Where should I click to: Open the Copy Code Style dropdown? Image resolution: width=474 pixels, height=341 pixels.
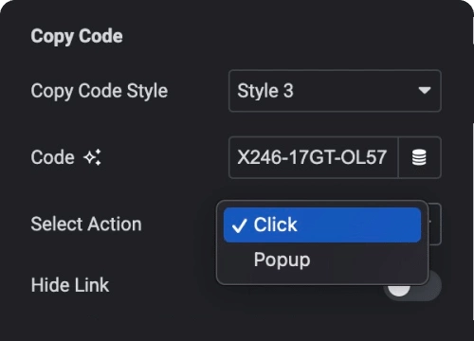click(335, 91)
